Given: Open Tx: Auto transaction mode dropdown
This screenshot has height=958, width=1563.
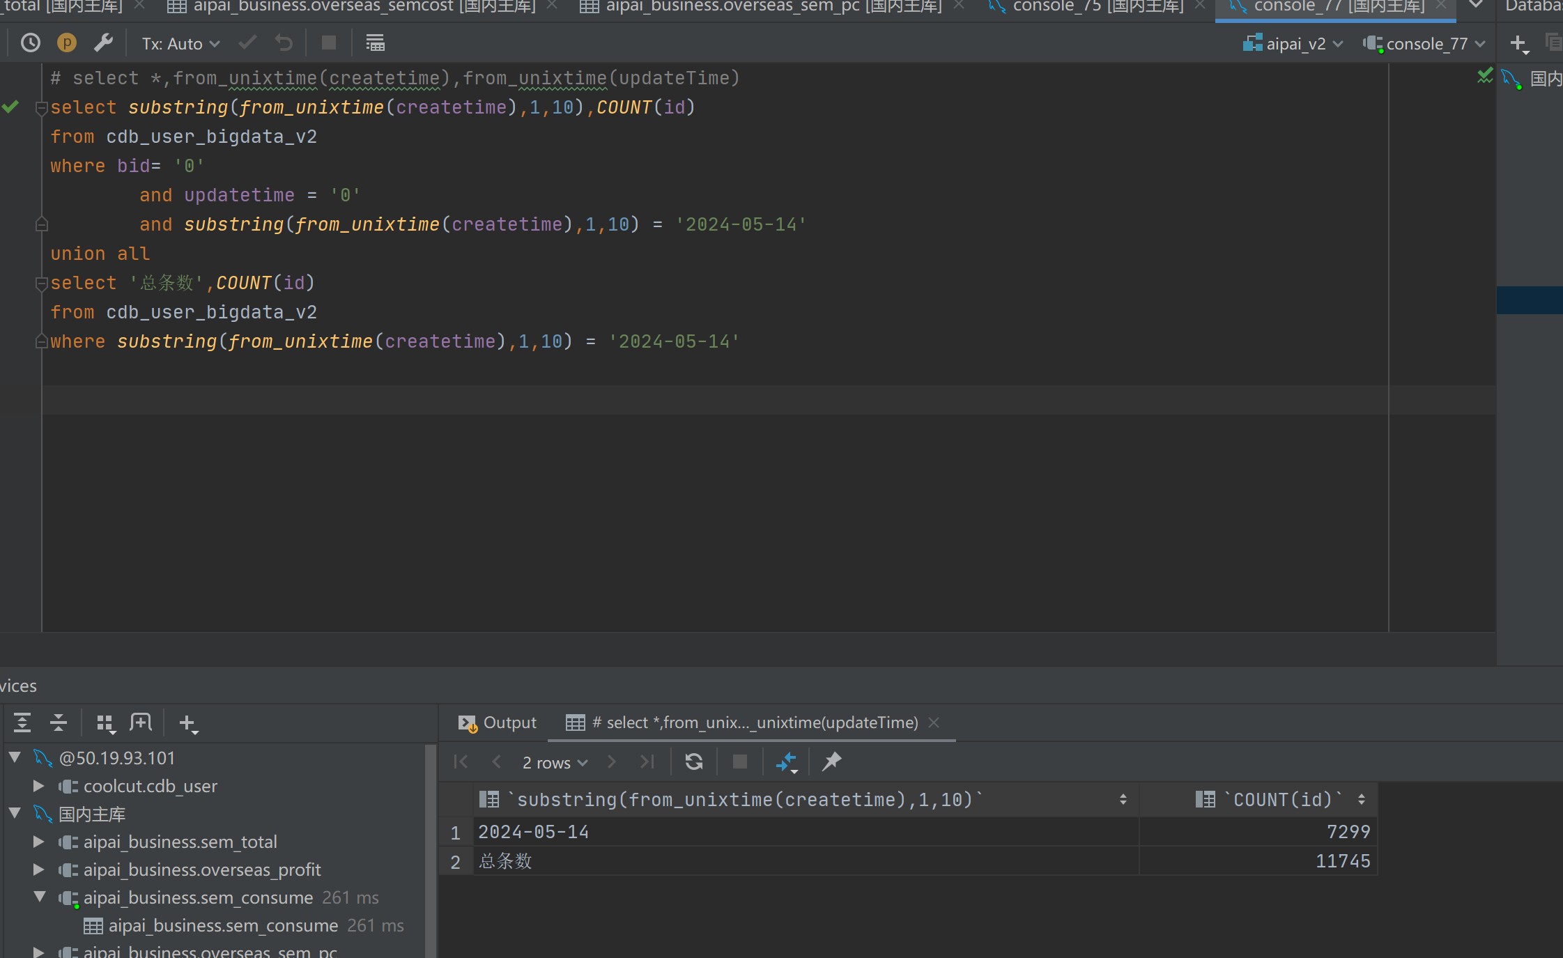Looking at the screenshot, I should pyautogui.click(x=180, y=44).
